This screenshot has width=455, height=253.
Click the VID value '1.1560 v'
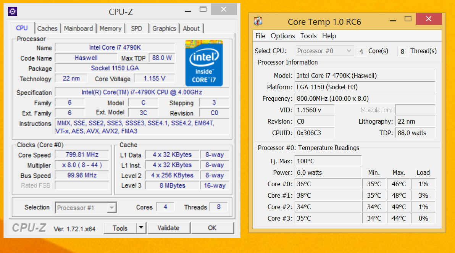pyautogui.click(x=315, y=110)
